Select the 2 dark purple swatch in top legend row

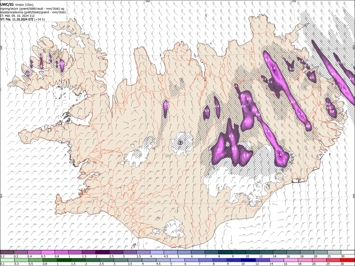pyautogui.click(x=102, y=252)
